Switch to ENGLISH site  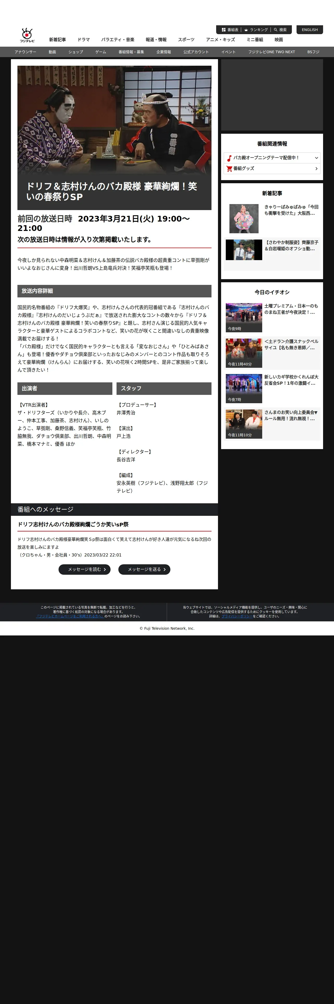point(310,30)
